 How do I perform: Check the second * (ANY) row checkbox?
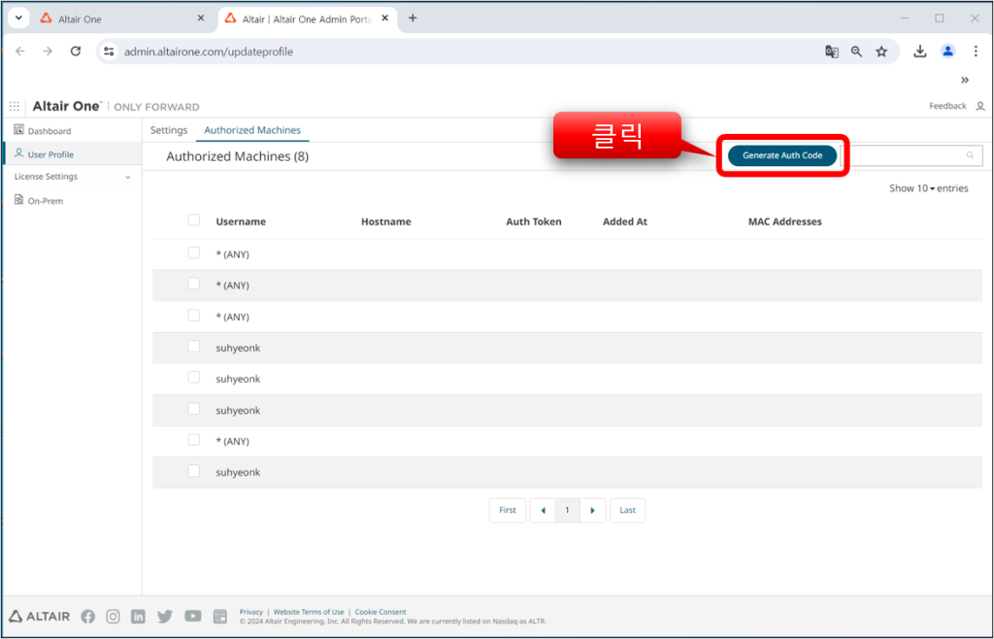pos(194,284)
